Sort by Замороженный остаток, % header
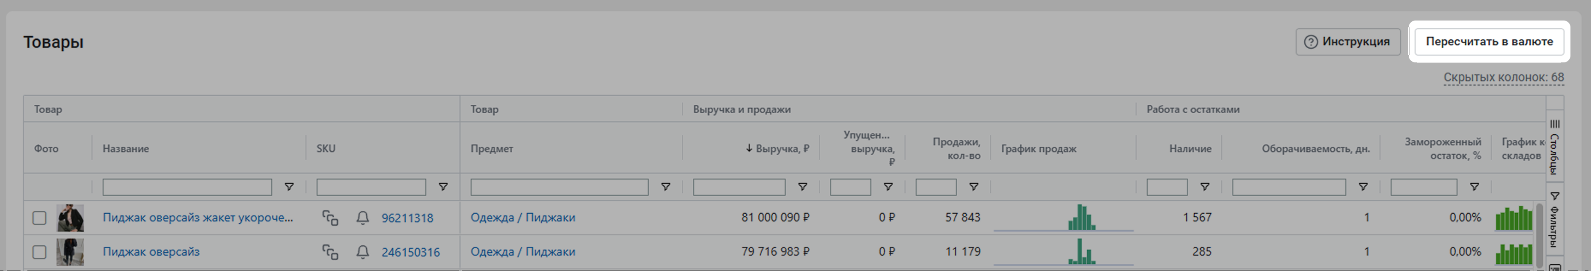The image size is (1591, 271). [x=1443, y=148]
